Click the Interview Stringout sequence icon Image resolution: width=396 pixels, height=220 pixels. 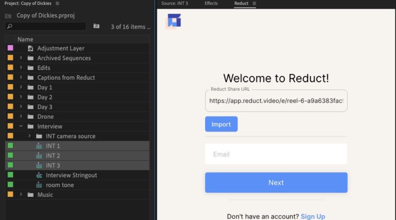pyautogui.click(x=39, y=175)
